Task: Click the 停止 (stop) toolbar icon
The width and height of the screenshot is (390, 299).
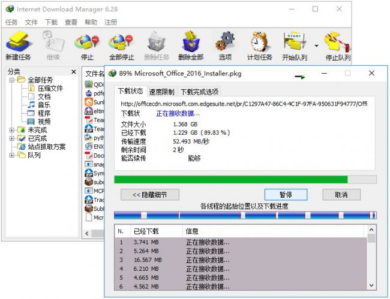Action: click(x=86, y=44)
